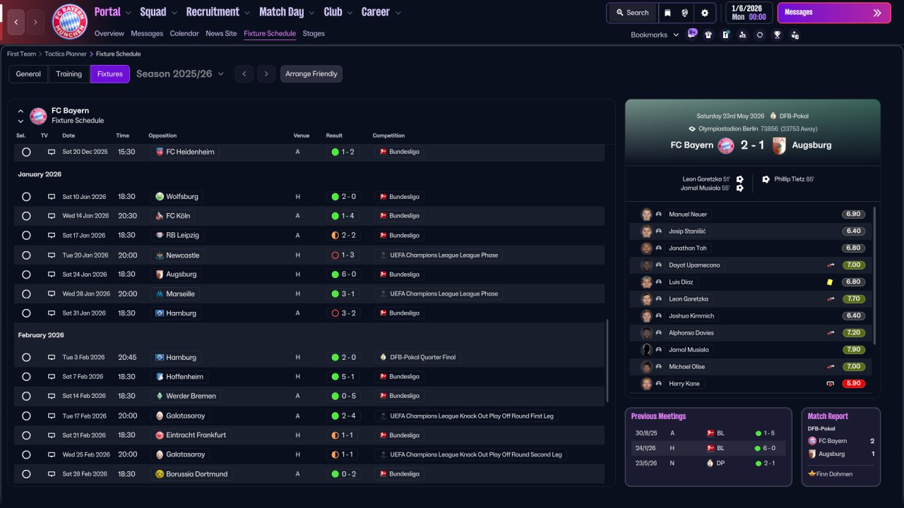This screenshot has height=508, width=904.
Task: Click the goal ball icon beside Phillip Tietz
Action: (766, 179)
